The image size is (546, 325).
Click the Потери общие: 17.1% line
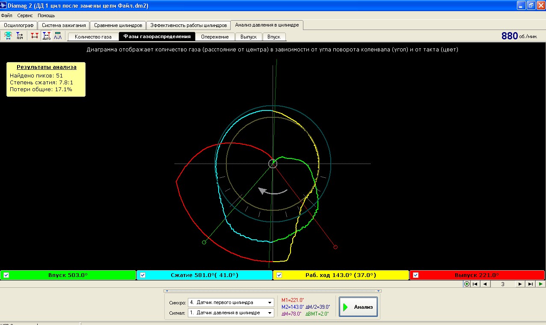click(41, 89)
